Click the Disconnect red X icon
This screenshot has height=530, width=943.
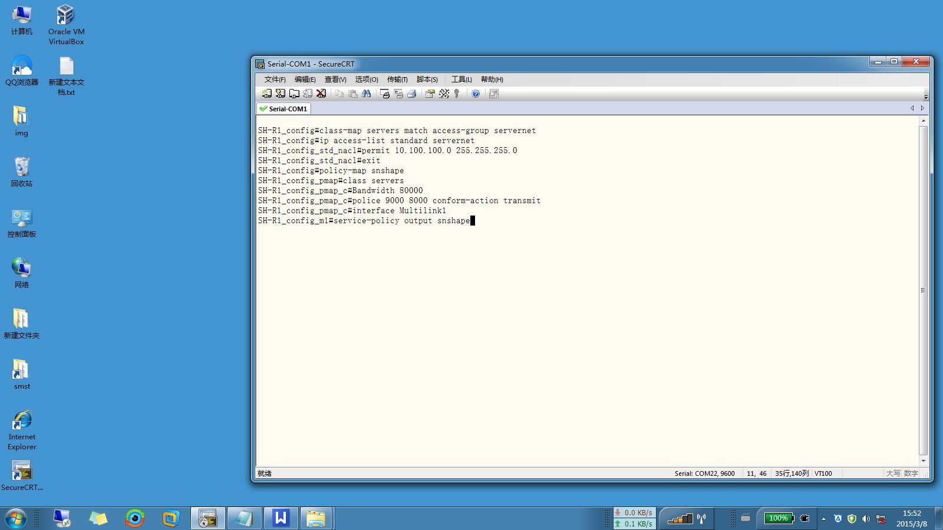[x=321, y=94]
